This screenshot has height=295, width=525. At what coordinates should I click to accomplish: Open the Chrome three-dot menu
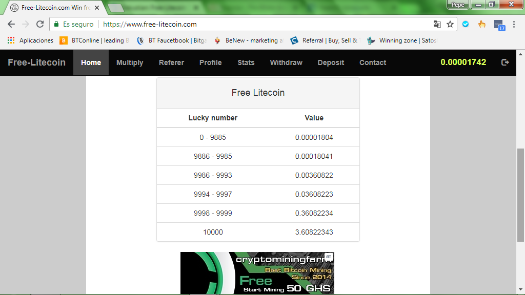pyautogui.click(x=514, y=24)
